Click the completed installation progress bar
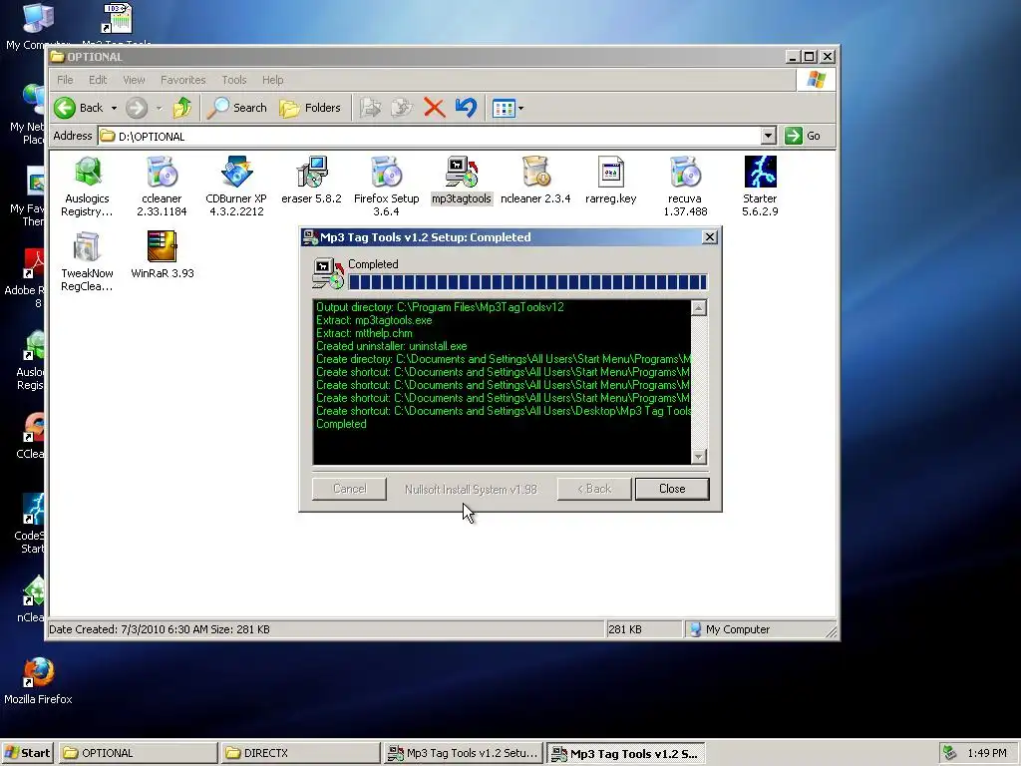The image size is (1021, 766). click(x=527, y=282)
